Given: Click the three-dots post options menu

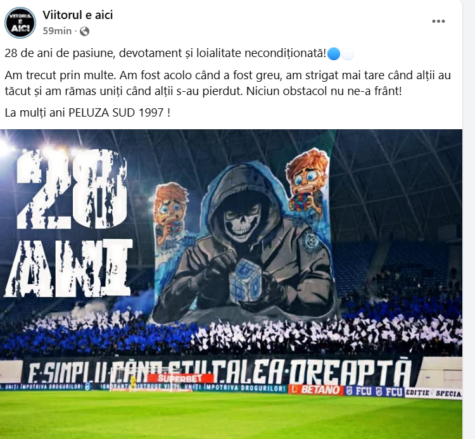Looking at the screenshot, I should [438, 21].
